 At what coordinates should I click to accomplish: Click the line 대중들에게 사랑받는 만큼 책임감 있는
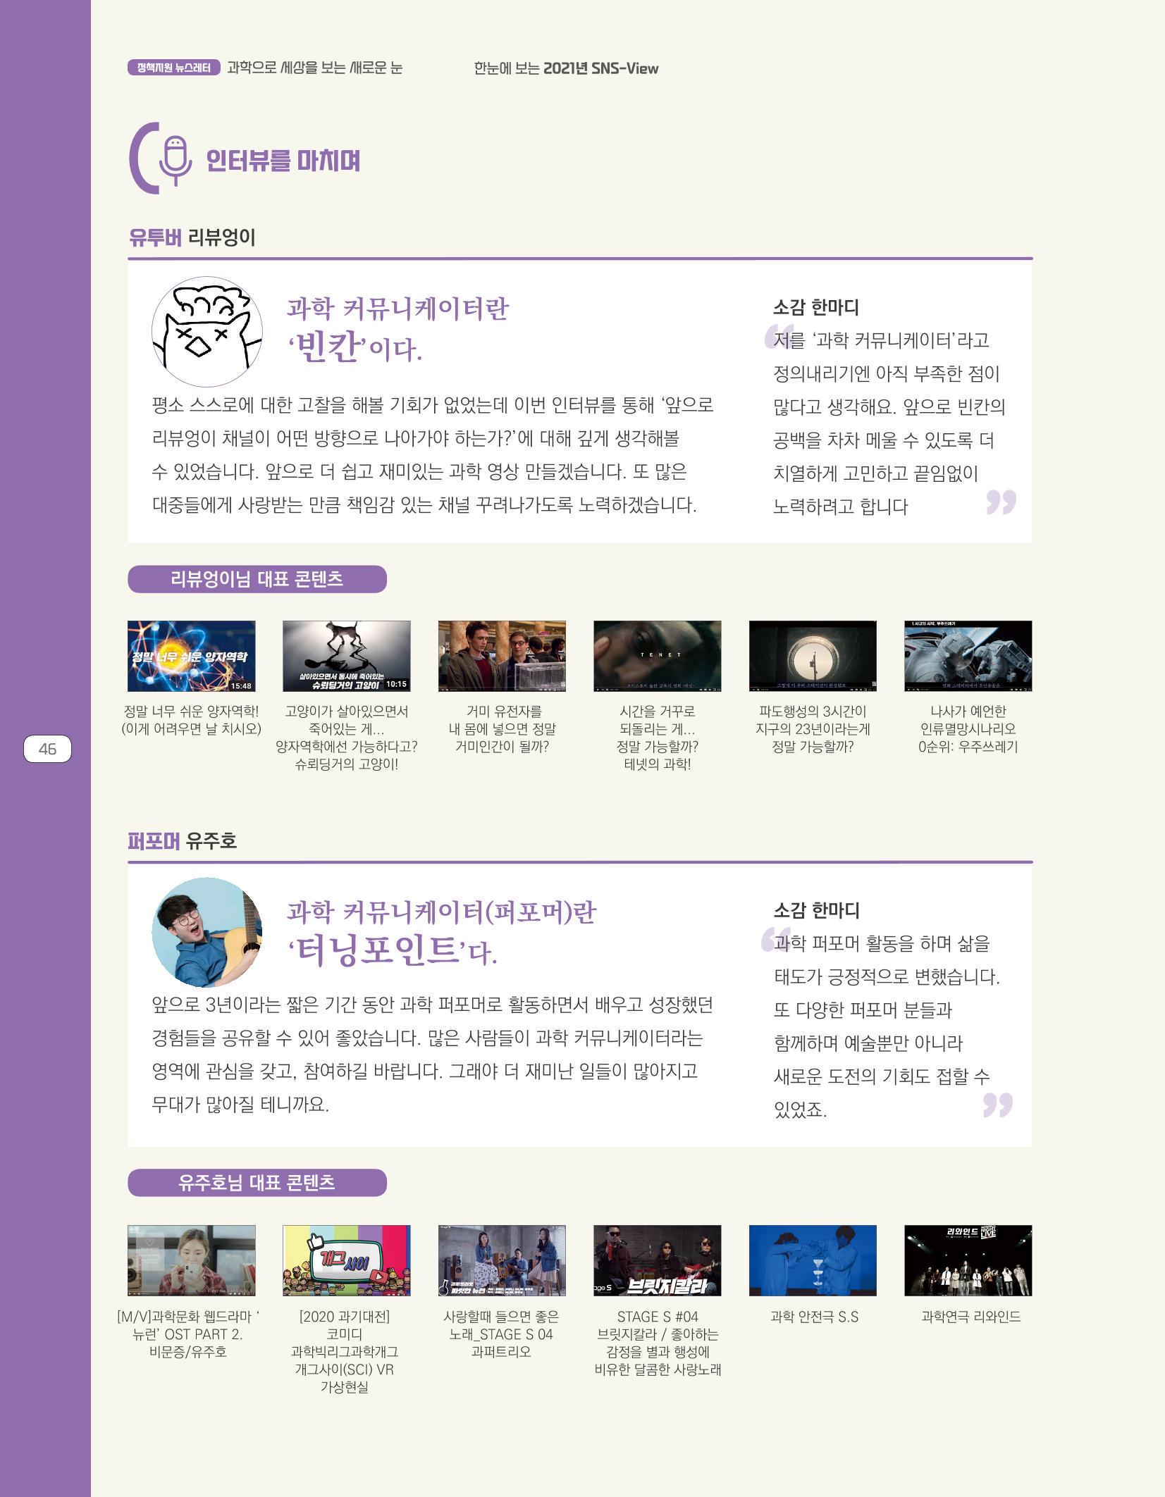click(424, 505)
